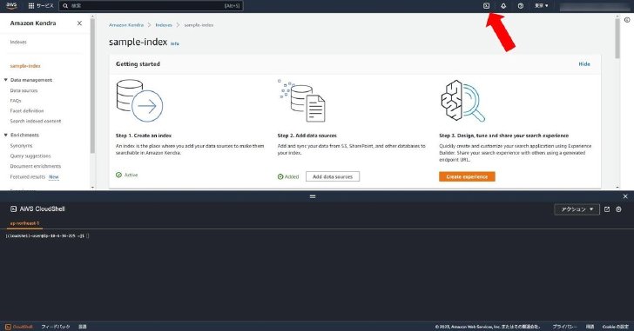Click the main content vertical scrollbar
The height and width of the screenshot is (331, 634).
click(x=617, y=38)
